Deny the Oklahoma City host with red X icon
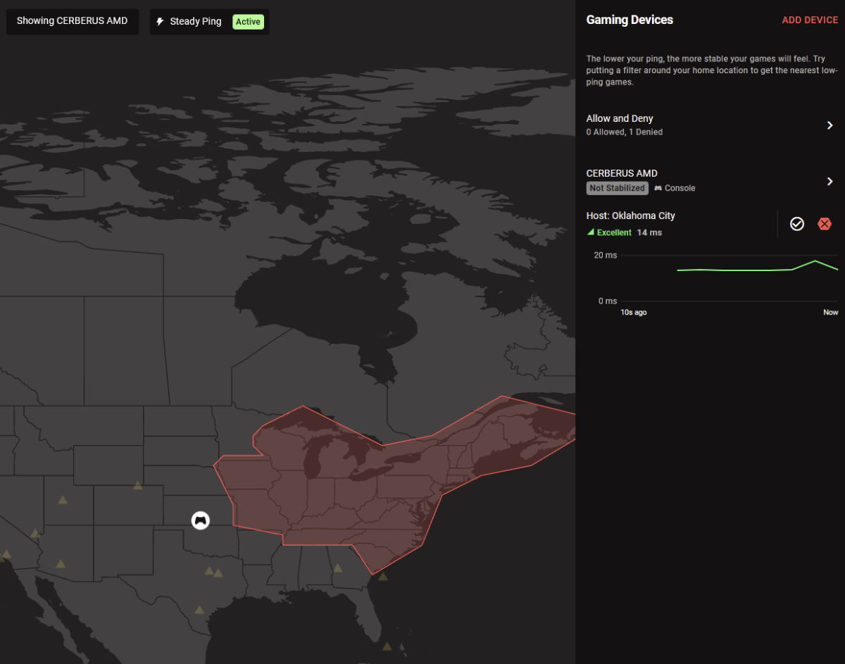This screenshot has height=664, width=845. (x=825, y=224)
